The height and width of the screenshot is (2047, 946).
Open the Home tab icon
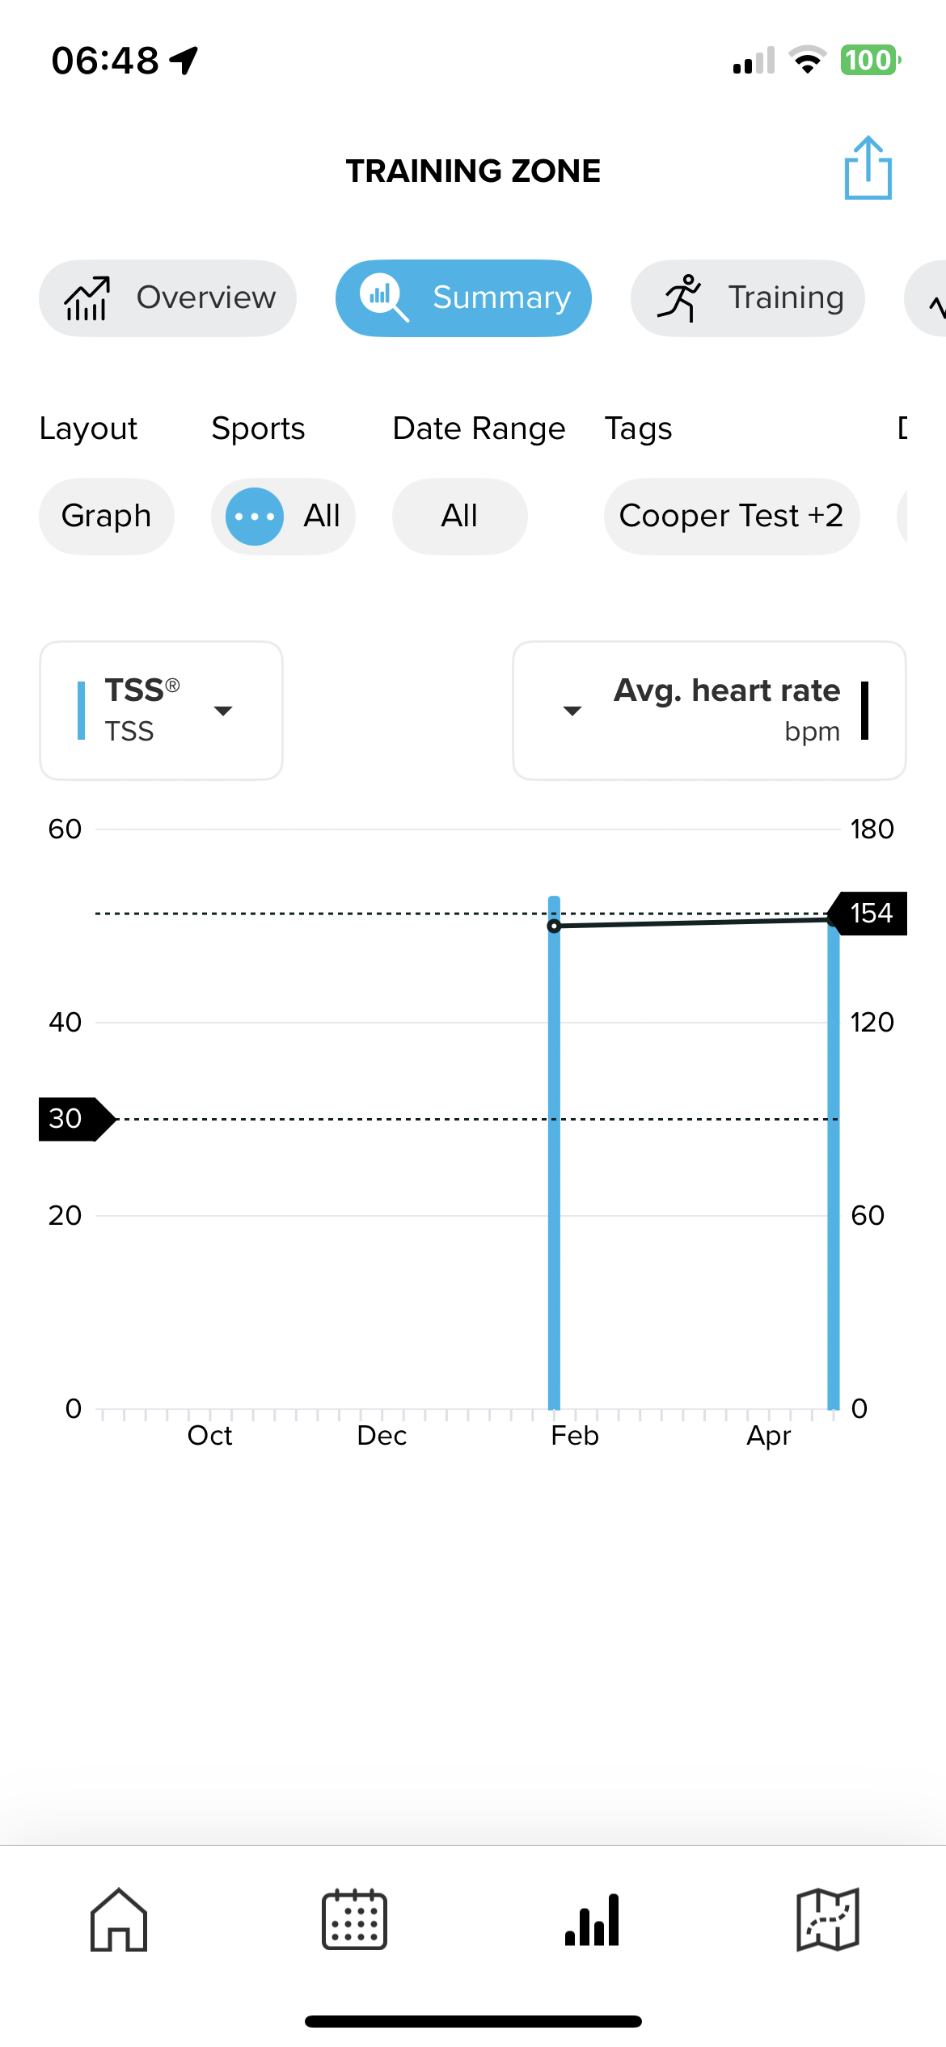click(119, 1919)
